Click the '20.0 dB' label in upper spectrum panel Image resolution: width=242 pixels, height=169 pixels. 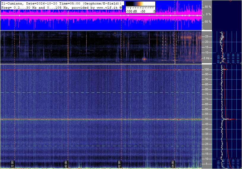tap(238, 58)
